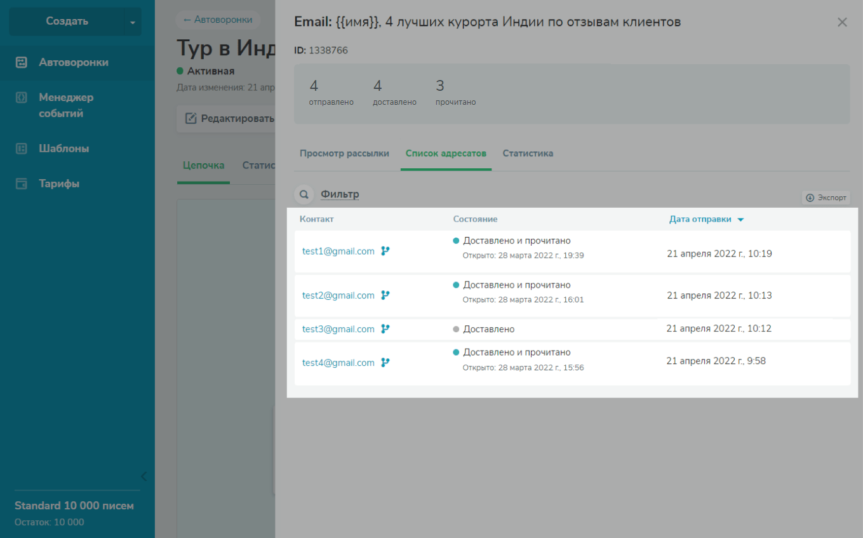Screen dimensions: 863x538
Task: Collapse the left sidebar with chevron
Action: (144, 476)
